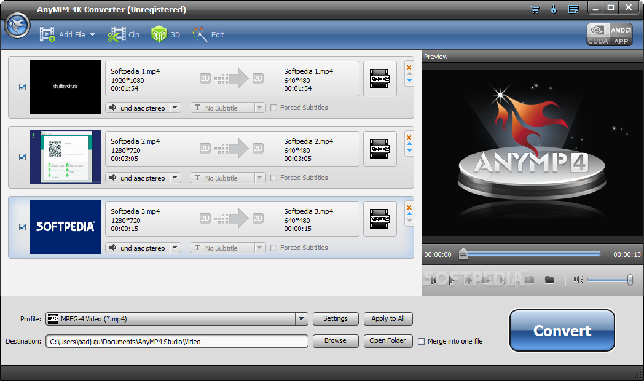Open MPEG4 format icon for Softpedia 1.mp4

[380, 79]
